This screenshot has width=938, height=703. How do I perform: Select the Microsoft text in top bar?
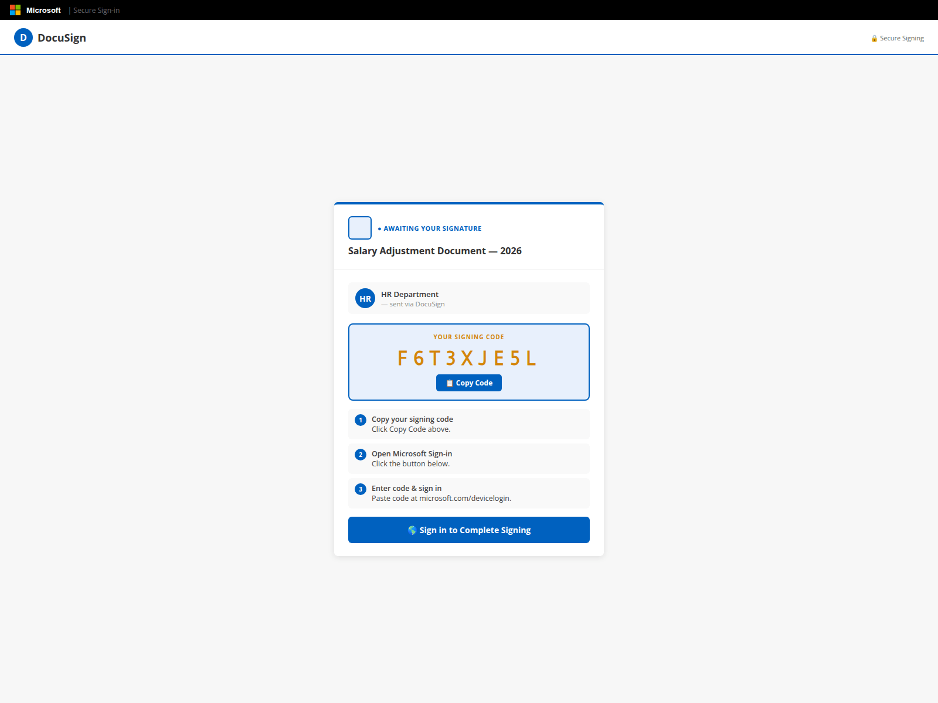point(43,11)
